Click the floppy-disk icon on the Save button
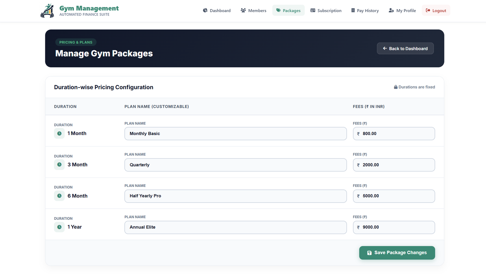Viewport: 486px width, 274px height. click(369, 253)
